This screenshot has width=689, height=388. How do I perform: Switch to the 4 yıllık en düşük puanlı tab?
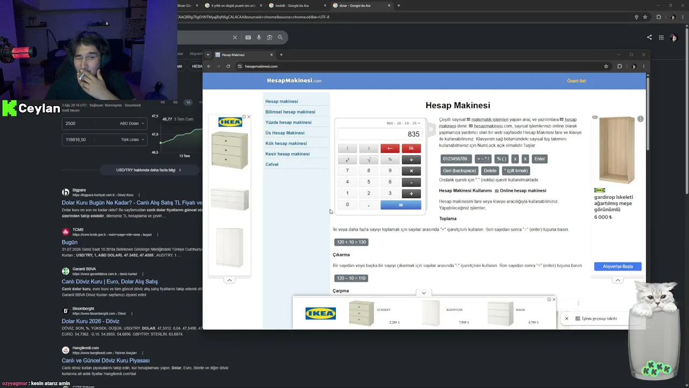234,5
